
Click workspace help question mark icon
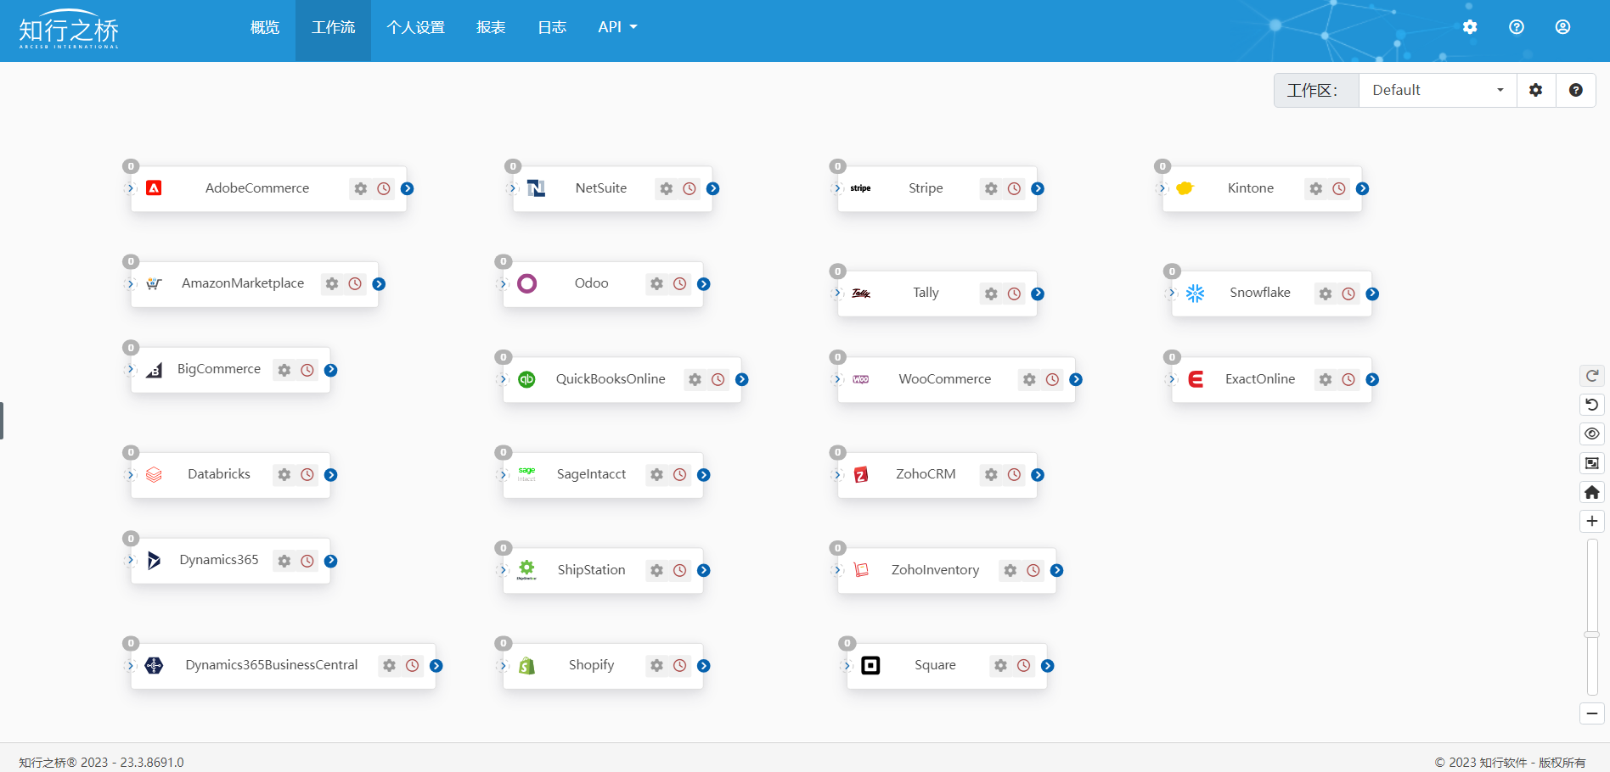[1576, 90]
